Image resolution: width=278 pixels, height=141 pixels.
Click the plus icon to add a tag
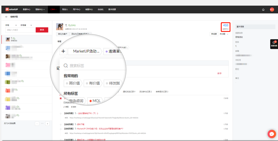click(x=63, y=51)
